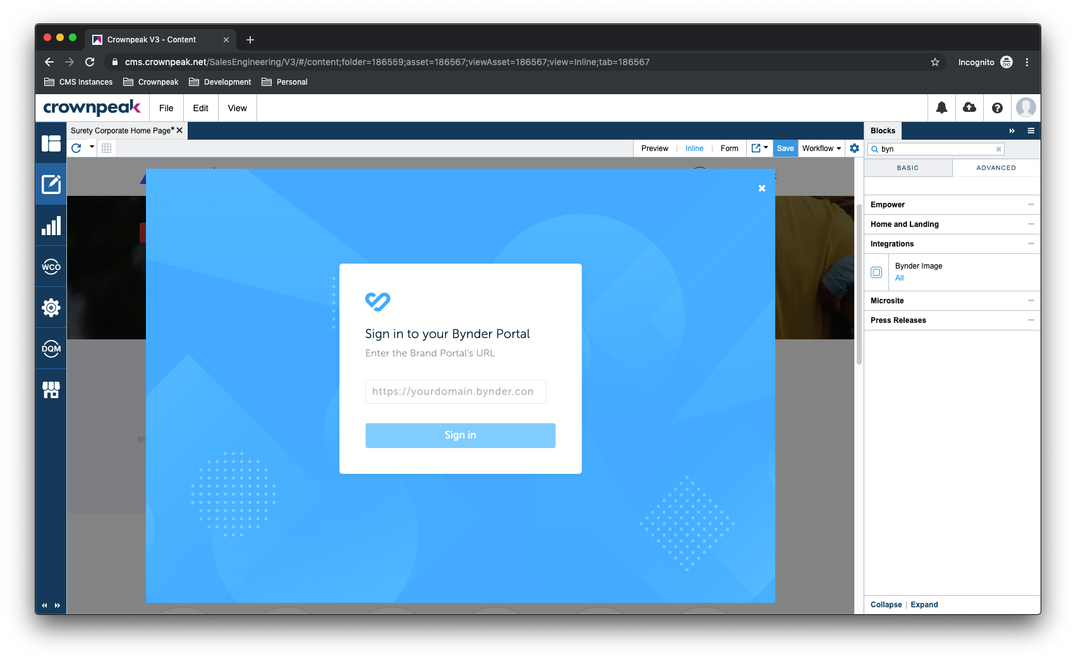Collapse the Microsite section
1076x661 pixels.
(1031, 301)
